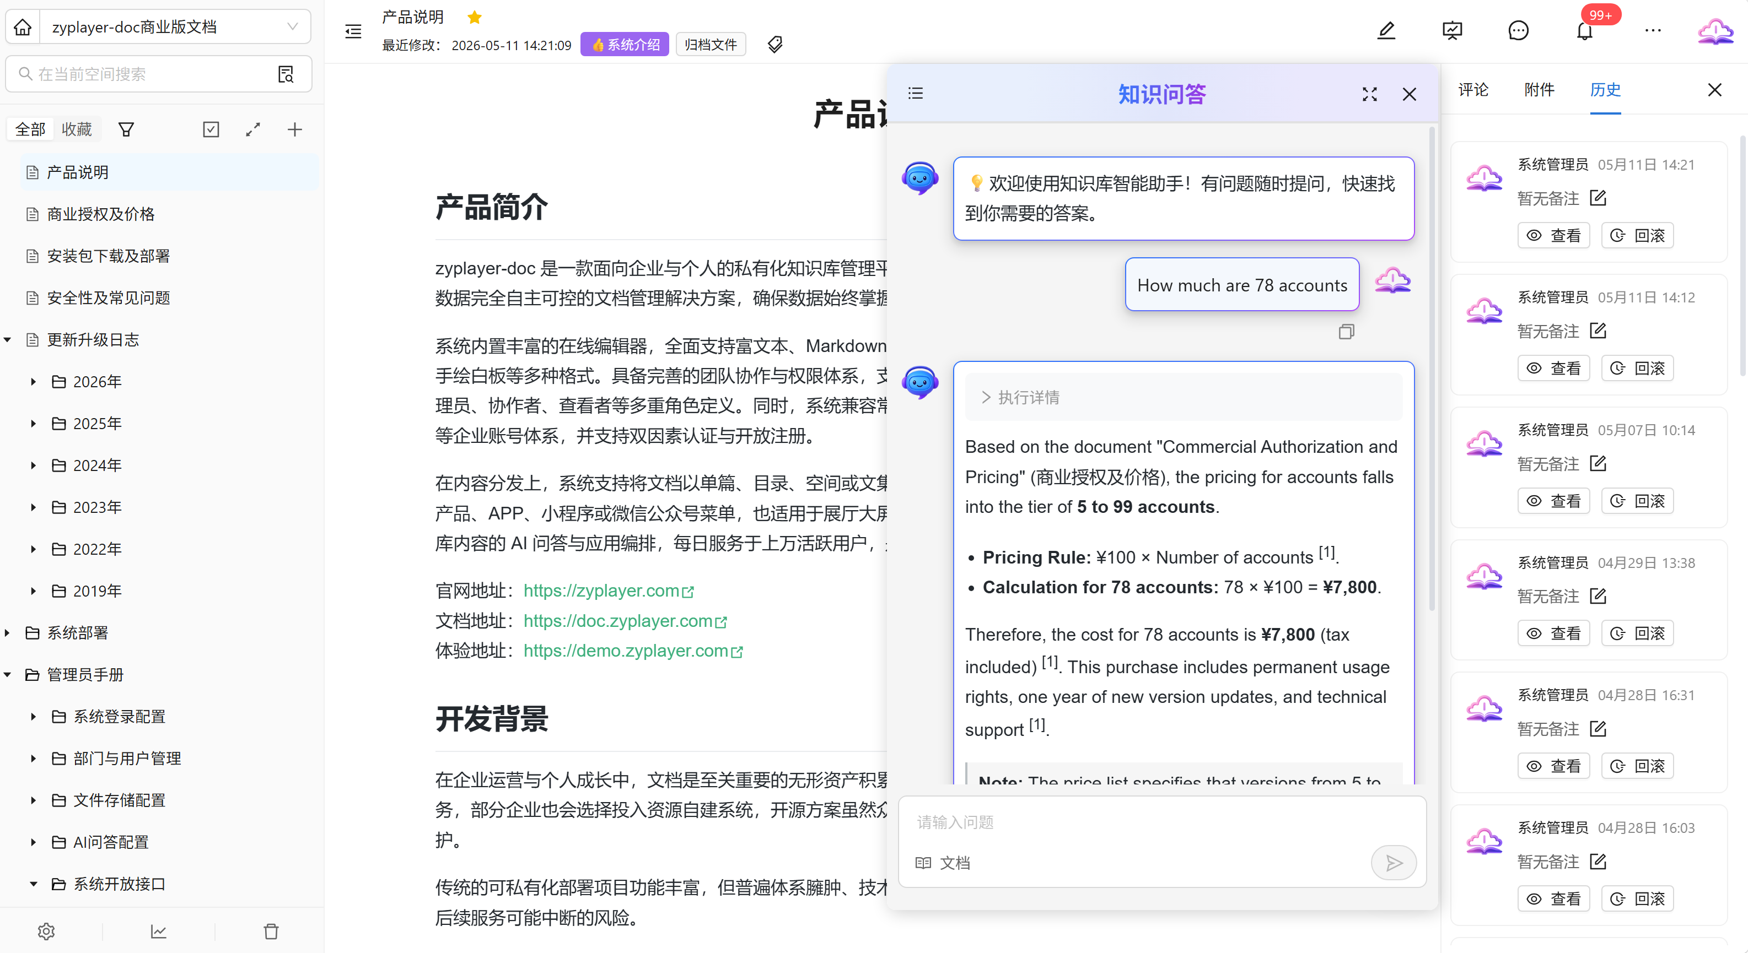Roll back to the 04月28日 16:31 version
The width and height of the screenshot is (1748, 953).
(x=1637, y=766)
